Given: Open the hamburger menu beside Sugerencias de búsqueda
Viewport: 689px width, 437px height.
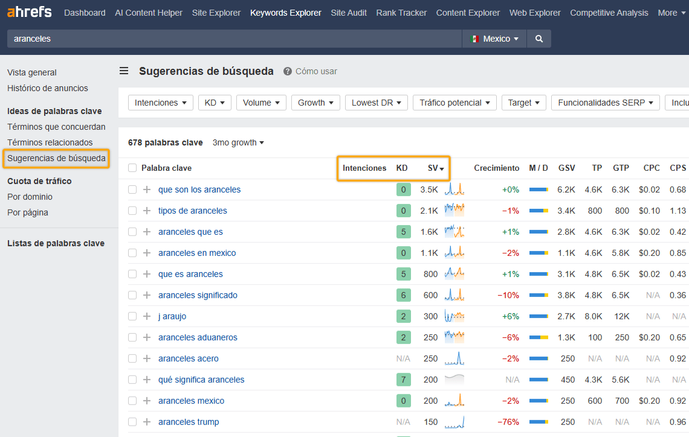Looking at the screenshot, I should [124, 71].
